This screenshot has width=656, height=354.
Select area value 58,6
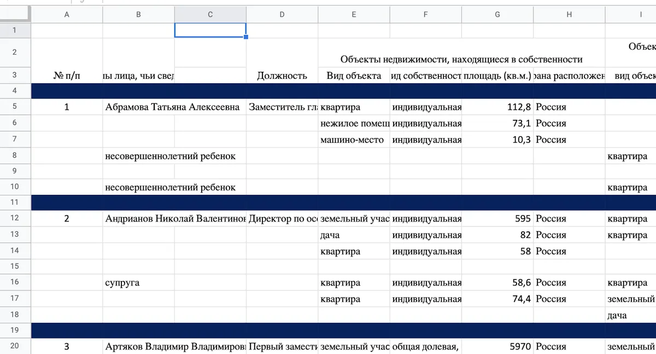coord(497,283)
